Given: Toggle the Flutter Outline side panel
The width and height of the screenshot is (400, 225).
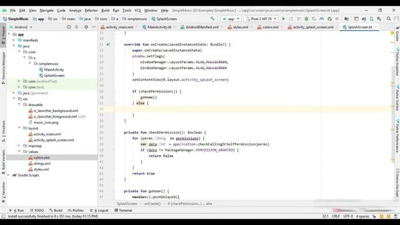Looking at the screenshot, I should (x=397, y=98).
